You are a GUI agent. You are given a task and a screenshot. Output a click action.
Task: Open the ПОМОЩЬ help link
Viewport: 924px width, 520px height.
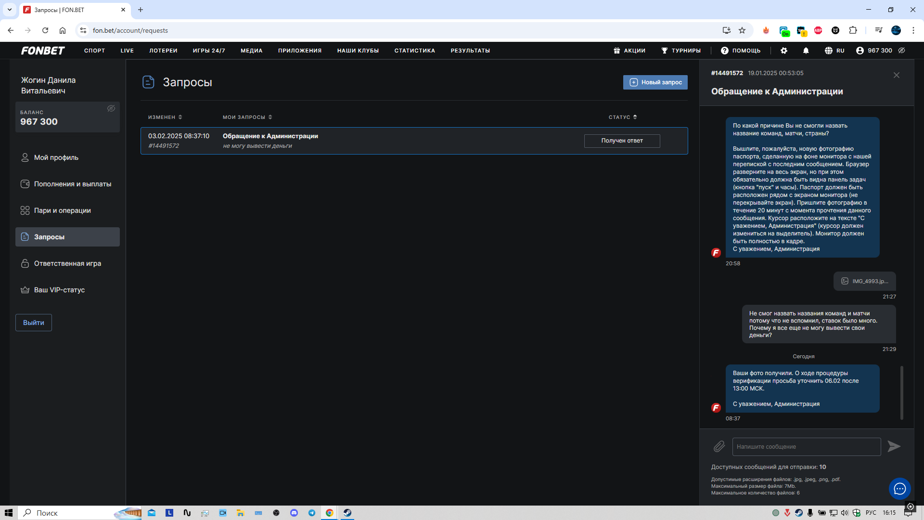[741, 51]
